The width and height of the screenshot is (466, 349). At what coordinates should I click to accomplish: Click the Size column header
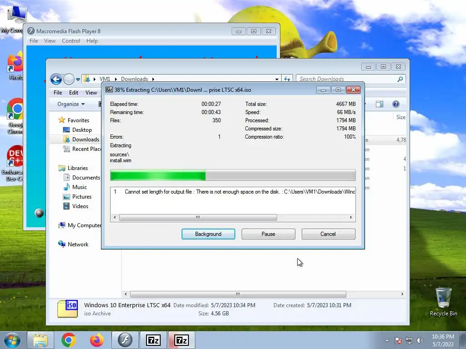pos(400,117)
